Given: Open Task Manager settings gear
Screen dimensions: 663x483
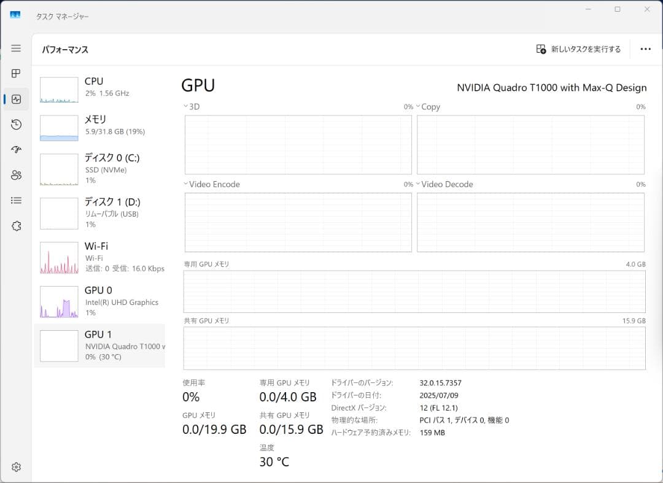Looking at the screenshot, I should pyautogui.click(x=16, y=467).
